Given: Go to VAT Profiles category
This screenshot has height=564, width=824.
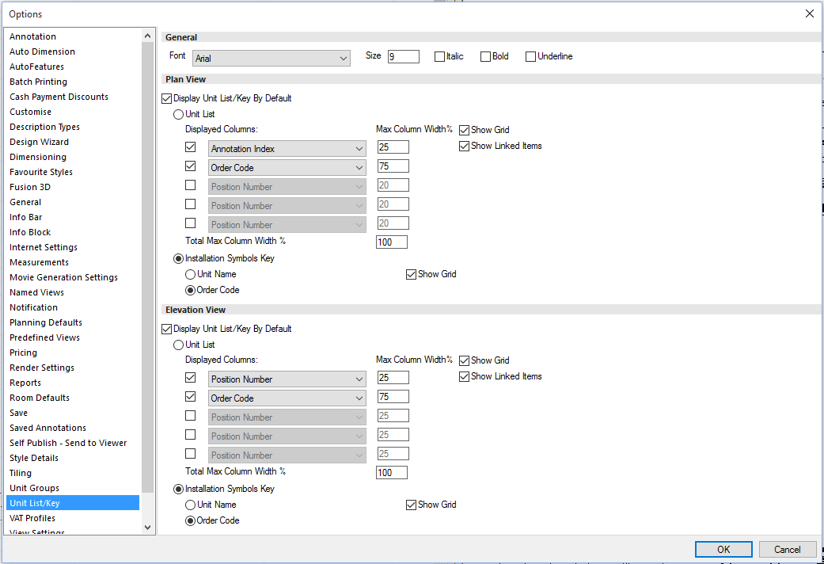Looking at the screenshot, I should click(32, 518).
